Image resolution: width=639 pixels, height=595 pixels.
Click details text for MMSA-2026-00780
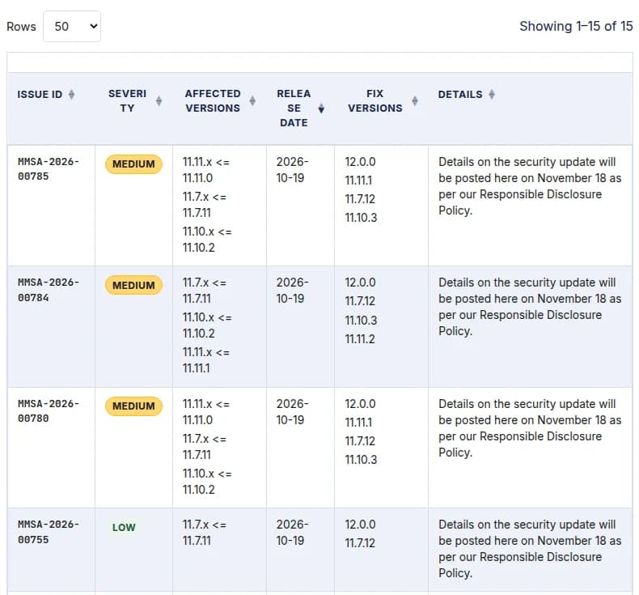pyautogui.click(x=530, y=428)
